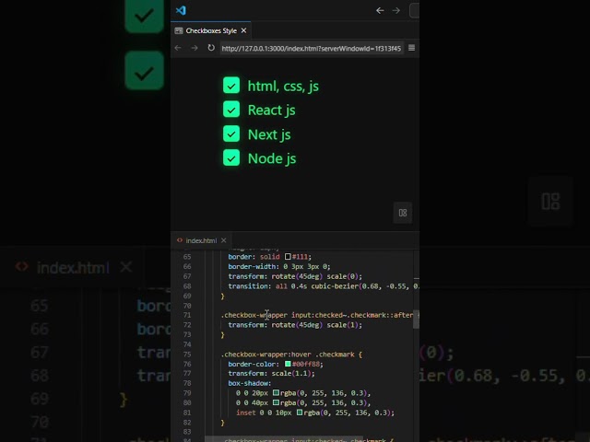Click the HTML file icon on index.html tab
Viewport: 590px width, 442px height.
click(x=180, y=240)
